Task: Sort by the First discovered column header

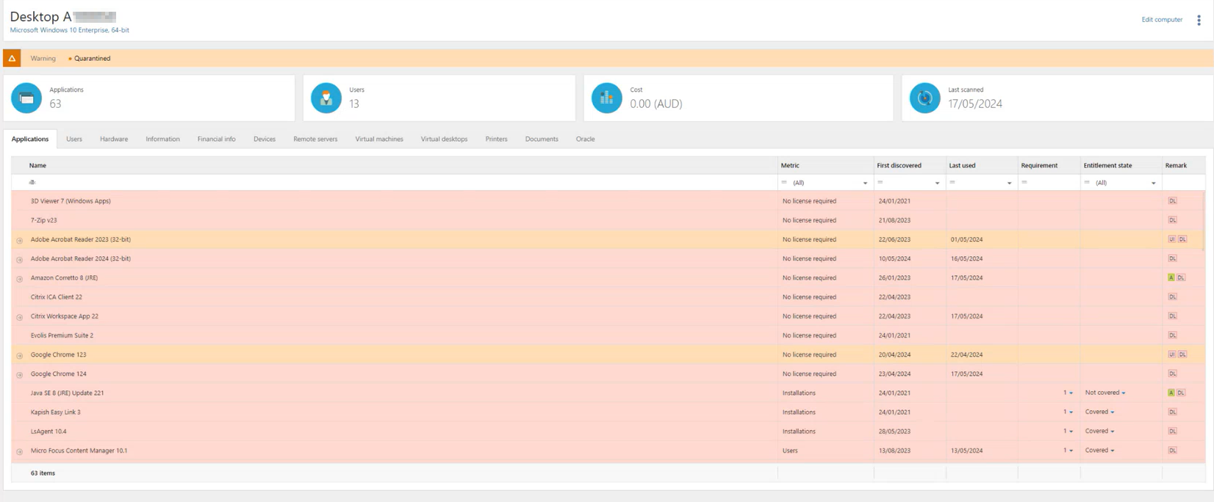Action: [910, 165]
